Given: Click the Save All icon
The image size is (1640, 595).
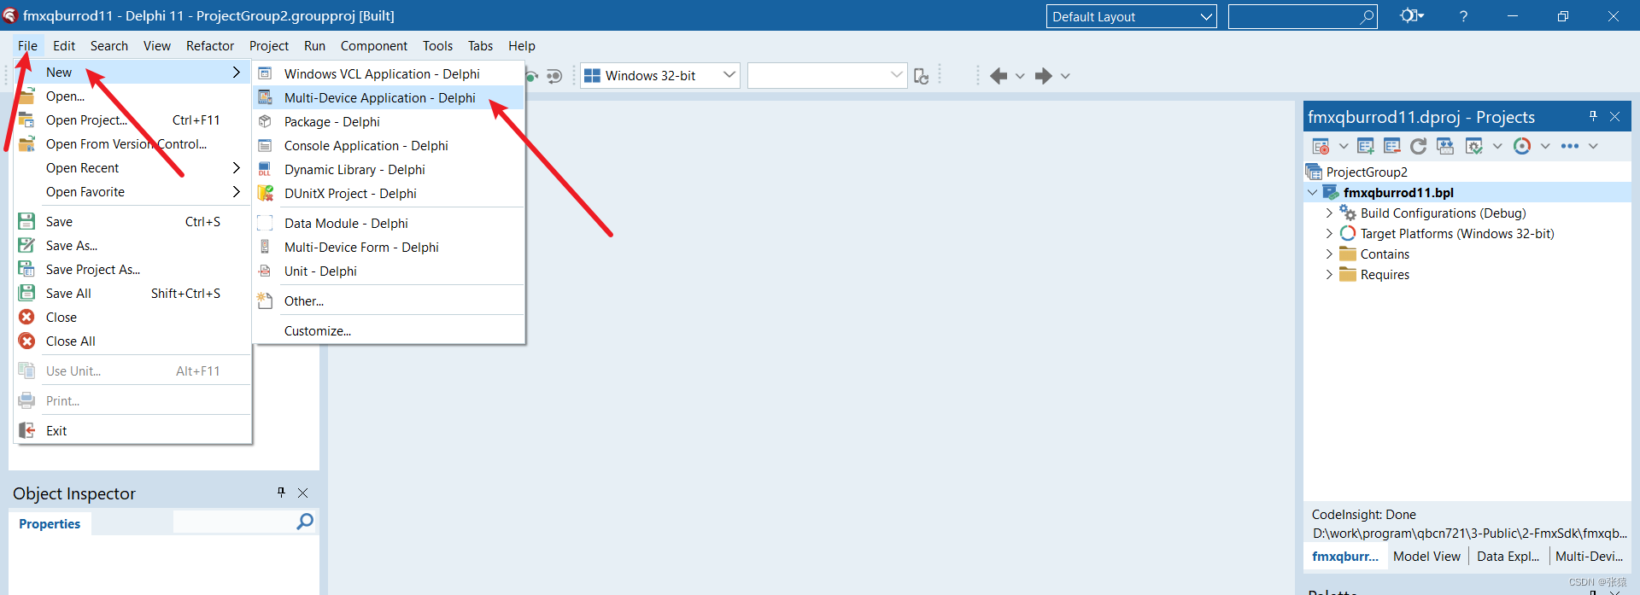Looking at the screenshot, I should pos(26,293).
